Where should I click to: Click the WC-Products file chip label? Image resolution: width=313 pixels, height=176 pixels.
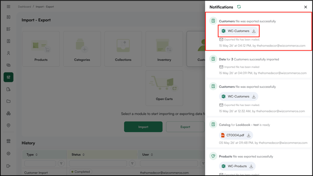pyautogui.click(x=237, y=166)
